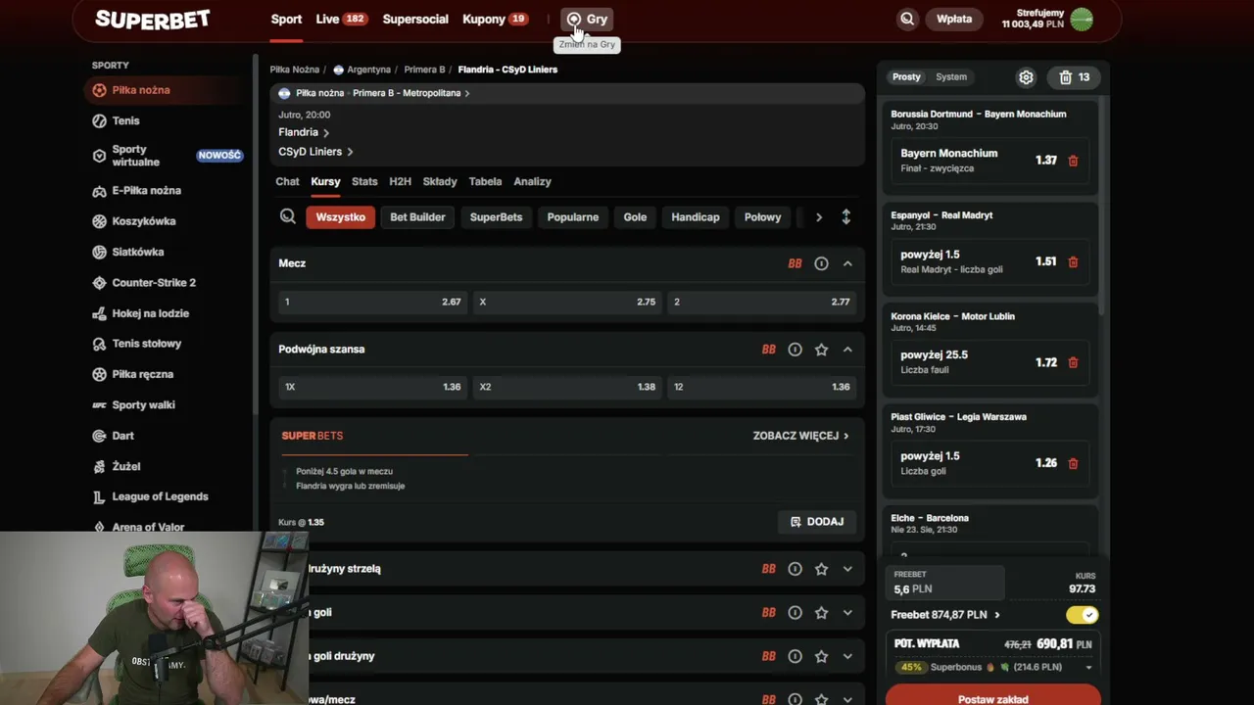Switch to the Live tab
This screenshot has width=1254, height=705.
pos(341,19)
